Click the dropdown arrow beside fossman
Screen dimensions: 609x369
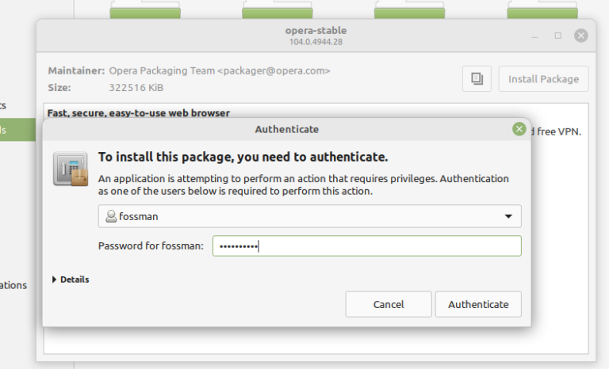click(508, 216)
